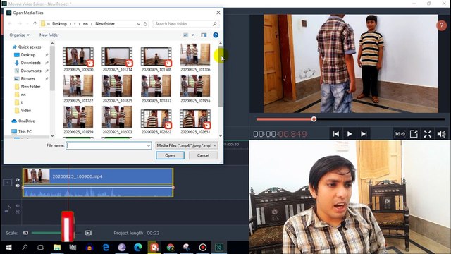
Task: Open the Media Files type dropdown
Action: 186,145
